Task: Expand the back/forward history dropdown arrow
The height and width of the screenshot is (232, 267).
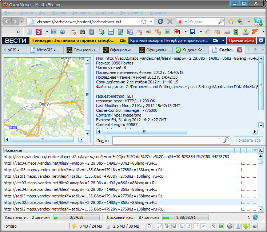Action: [x=22, y=21]
